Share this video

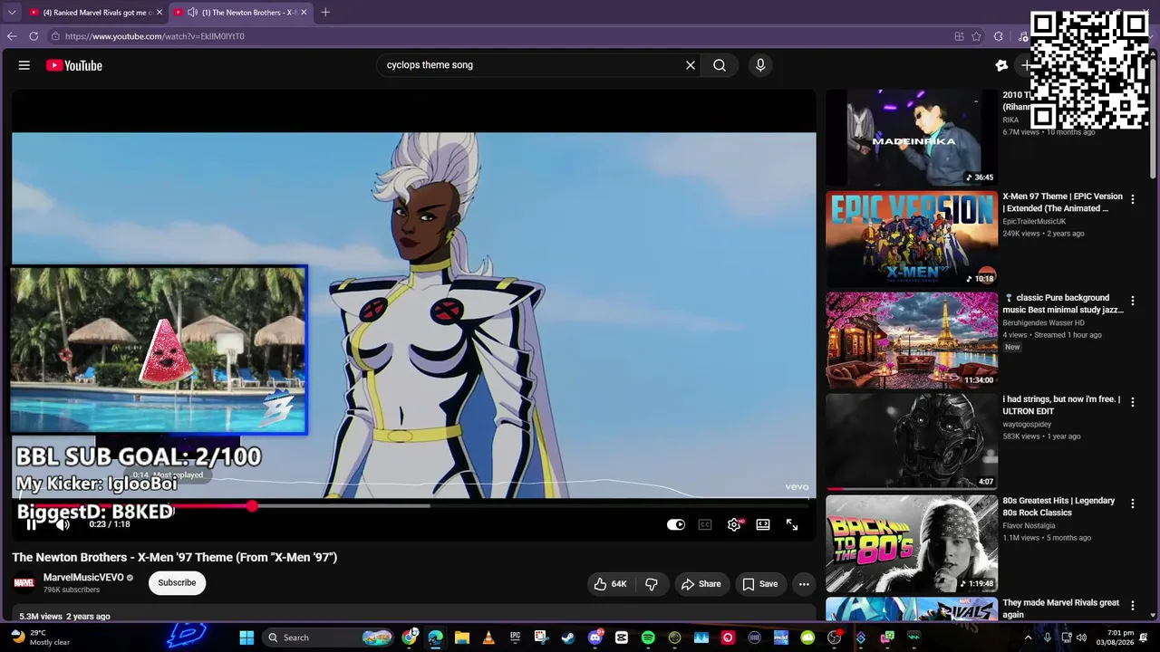pyautogui.click(x=701, y=584)
